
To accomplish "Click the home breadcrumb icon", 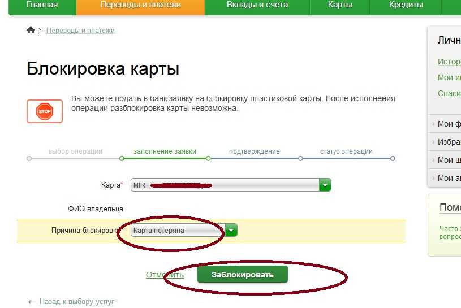I will pyautogui.click(x=31, y=30).
